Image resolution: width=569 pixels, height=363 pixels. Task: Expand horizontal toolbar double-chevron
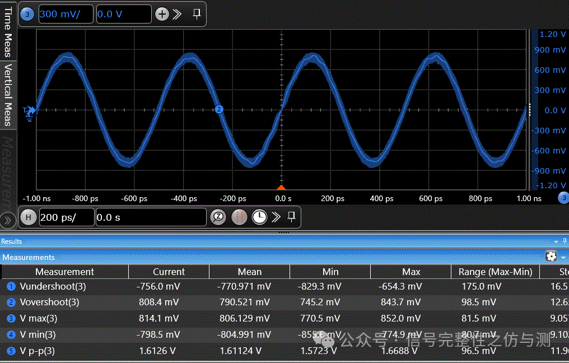pos(276,217)
